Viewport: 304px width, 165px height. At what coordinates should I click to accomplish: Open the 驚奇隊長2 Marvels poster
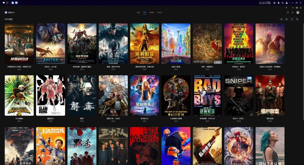click(145, 96)
